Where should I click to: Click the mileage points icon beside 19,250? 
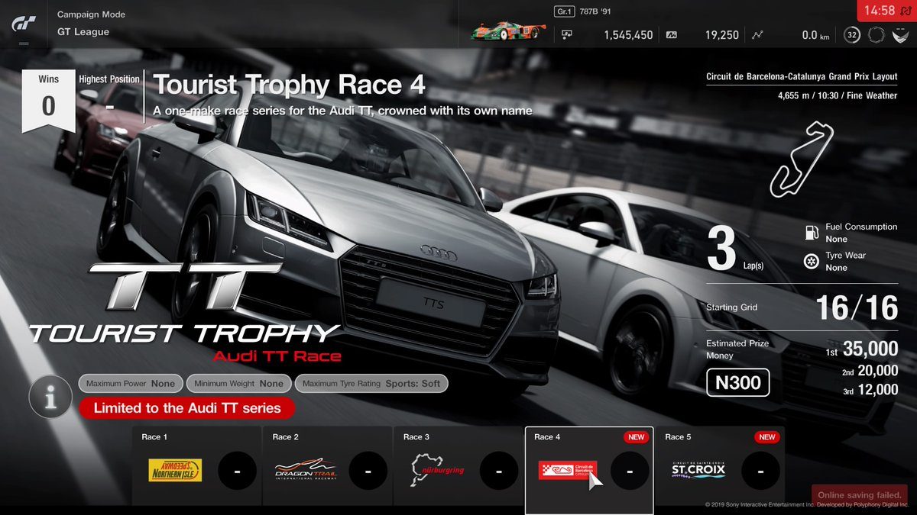pyautogui.click(x=672, y=34)
